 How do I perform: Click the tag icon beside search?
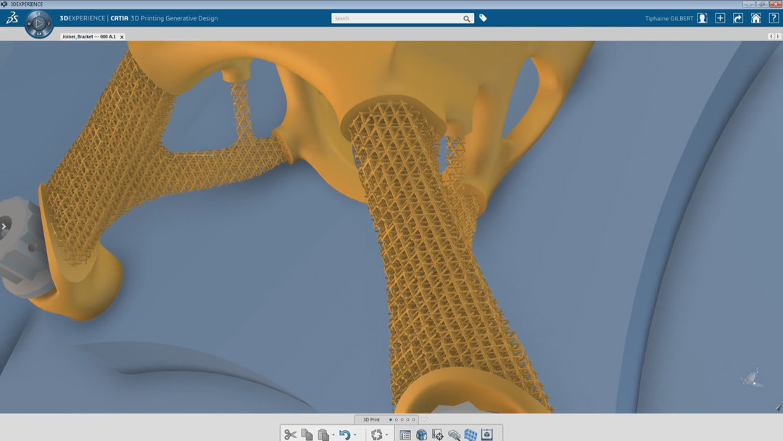click(484, 18)
